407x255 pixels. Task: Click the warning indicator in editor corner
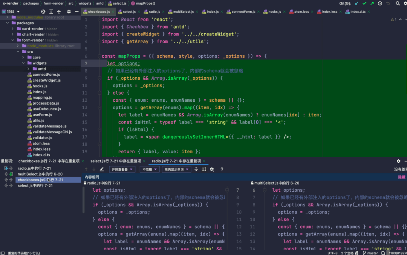pos(393,20)
